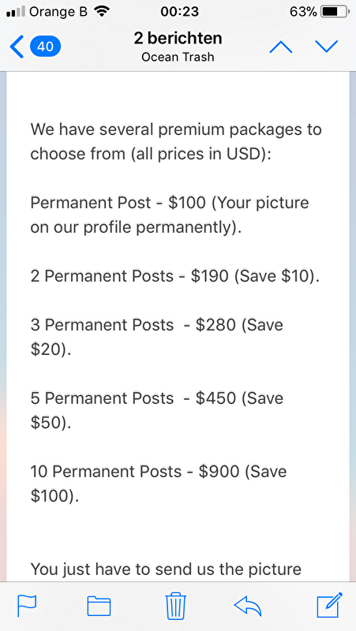356x631 pixels.
Task: Tap the 'You just have to send' paragraph
Action: tap(166, 569)
